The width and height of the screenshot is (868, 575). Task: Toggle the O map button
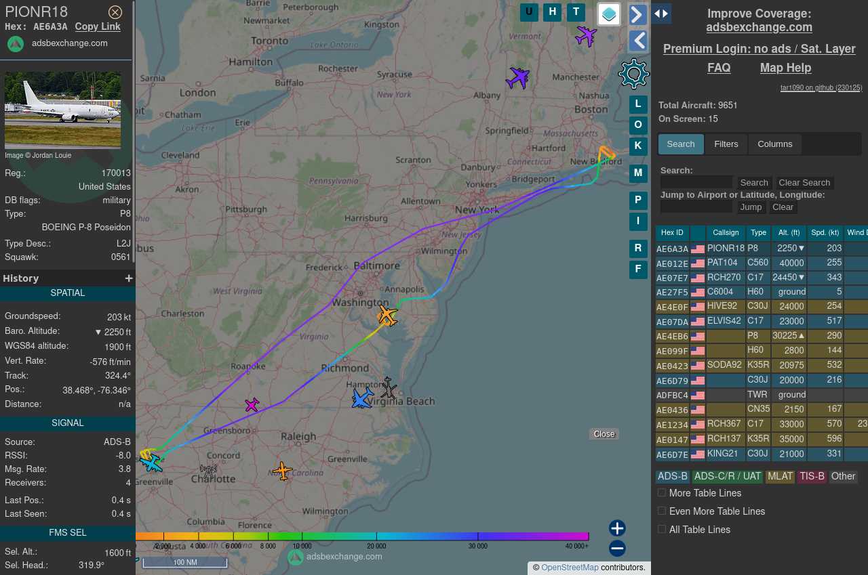click(638, 125)
